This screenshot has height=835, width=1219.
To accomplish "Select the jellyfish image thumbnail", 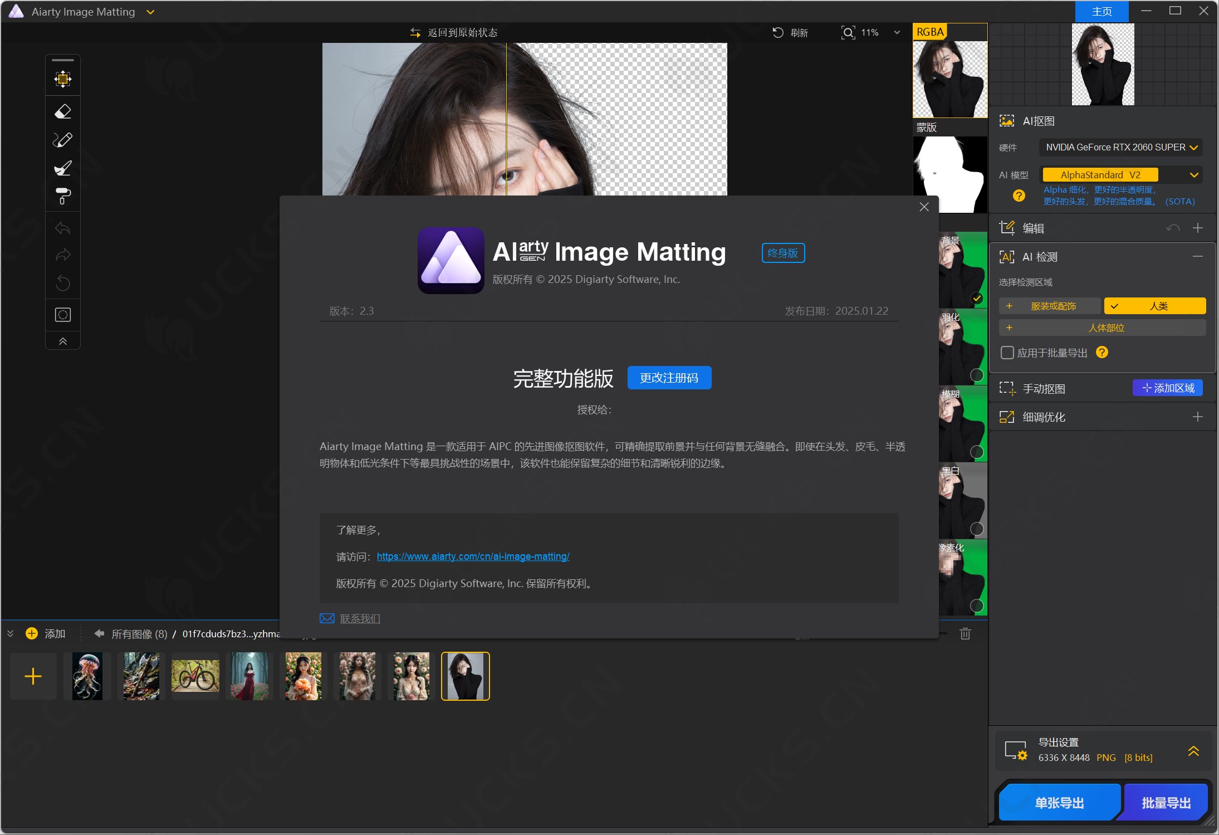I will pos(87,676).
